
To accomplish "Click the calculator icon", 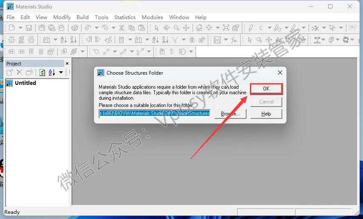I will point(121,40).
